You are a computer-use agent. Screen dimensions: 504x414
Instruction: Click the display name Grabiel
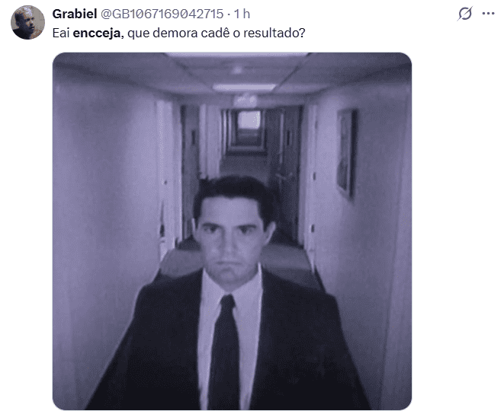[75, 14]
